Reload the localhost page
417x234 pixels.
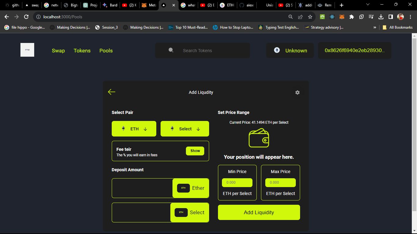click(26, 17)
